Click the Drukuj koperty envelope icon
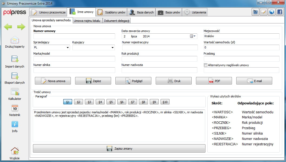 click(15, 40)
